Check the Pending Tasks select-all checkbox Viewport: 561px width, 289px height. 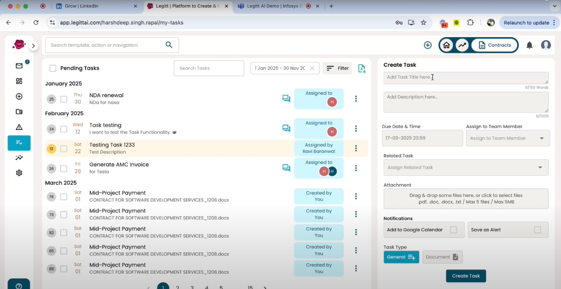pyautogui.click(x=53, y=68)
